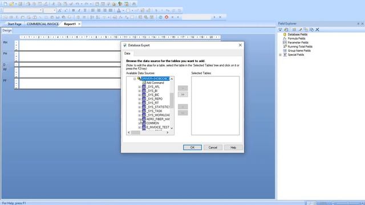Select the AERO_FIBER schema
365x205 pixels.
[x=158, y=119]
